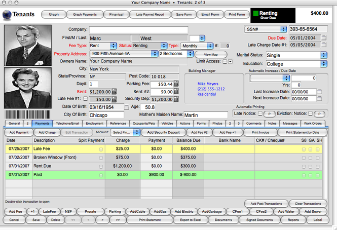Click calculator icon beside Rent amount

pyautogui.click(x=114, y=92)
